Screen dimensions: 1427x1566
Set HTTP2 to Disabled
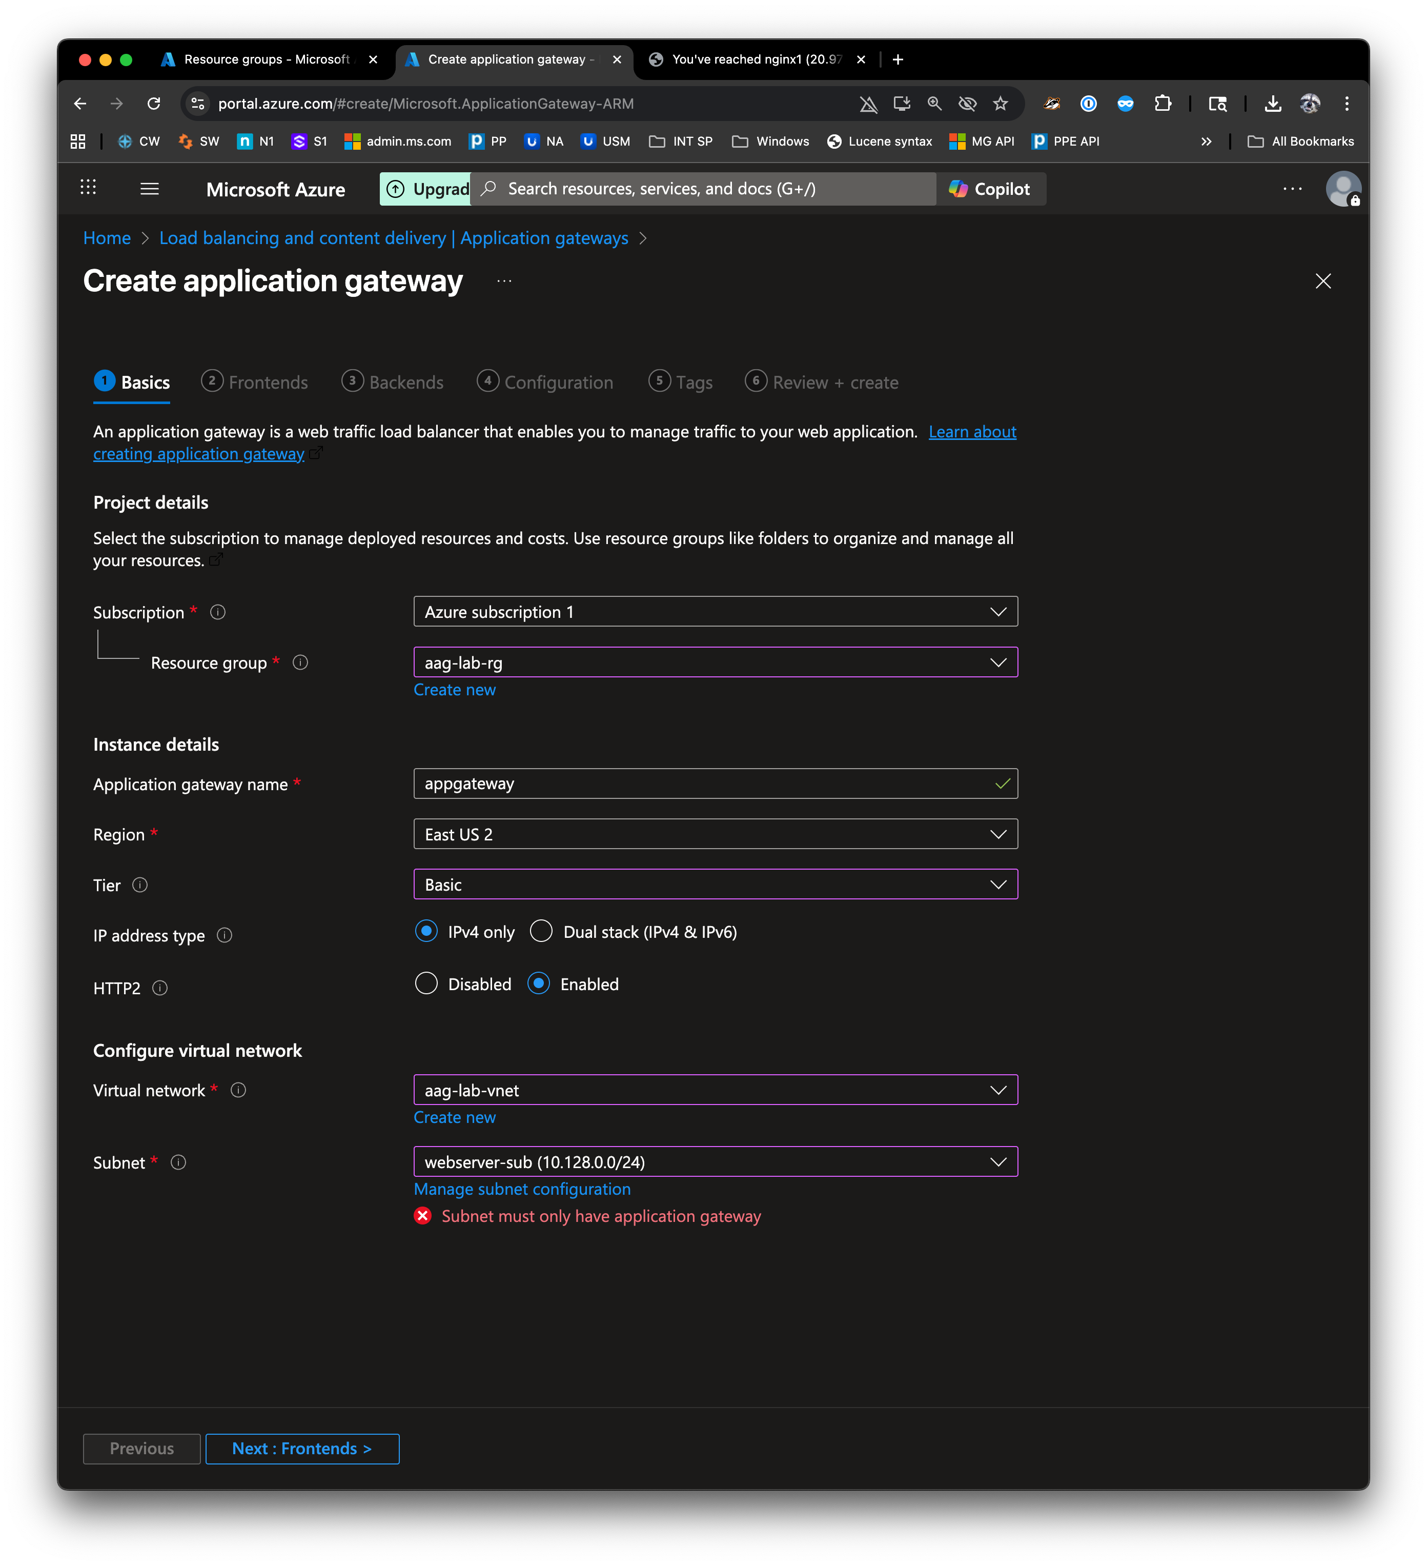coord(426,983)
